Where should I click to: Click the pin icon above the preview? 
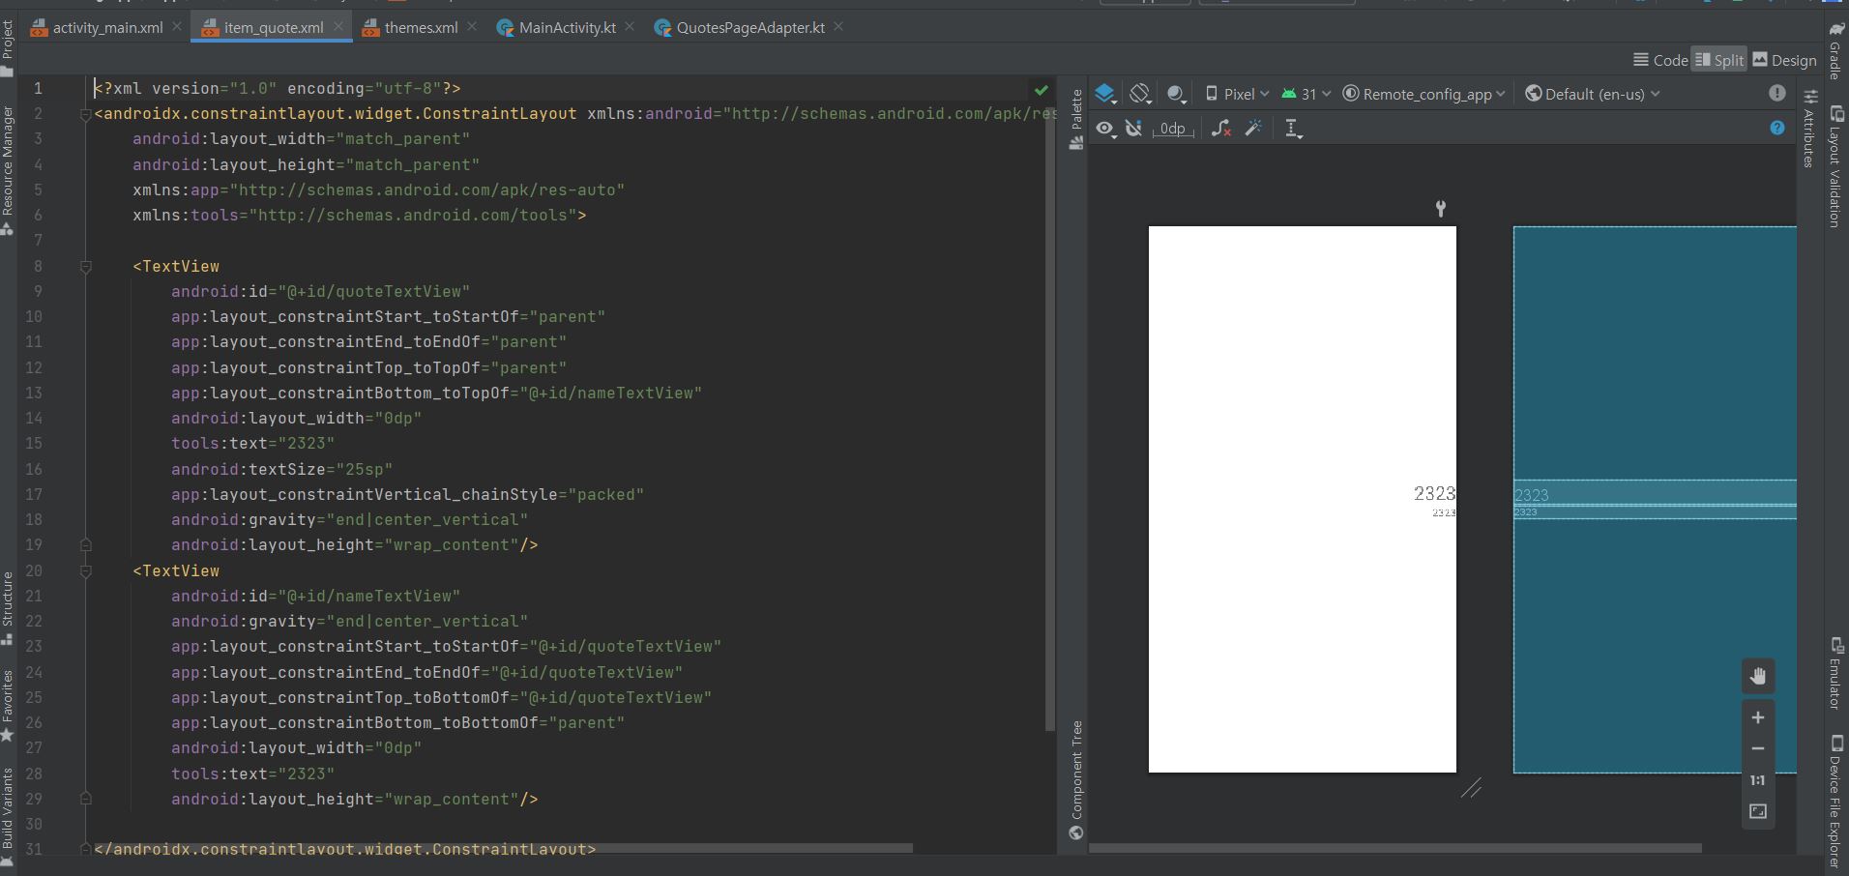click(x=1441, y=208)
